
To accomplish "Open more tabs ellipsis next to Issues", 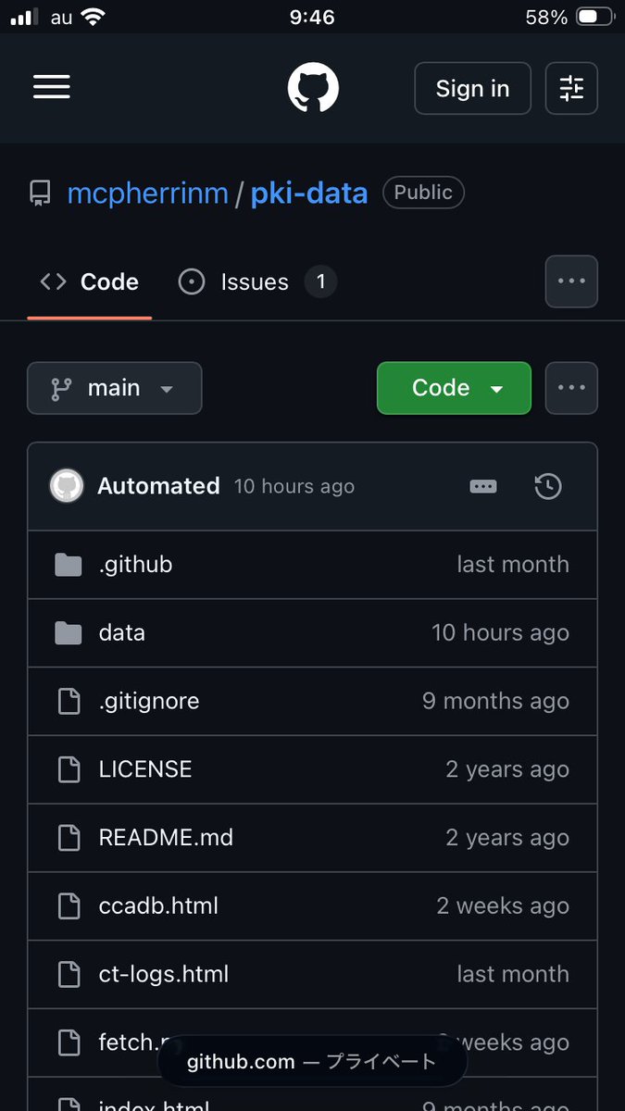I will pyautogui.click(x=571, y=281).
